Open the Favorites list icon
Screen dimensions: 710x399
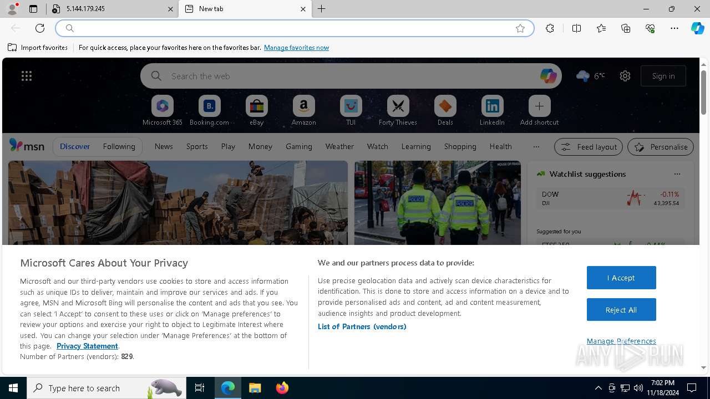[601, 28]
